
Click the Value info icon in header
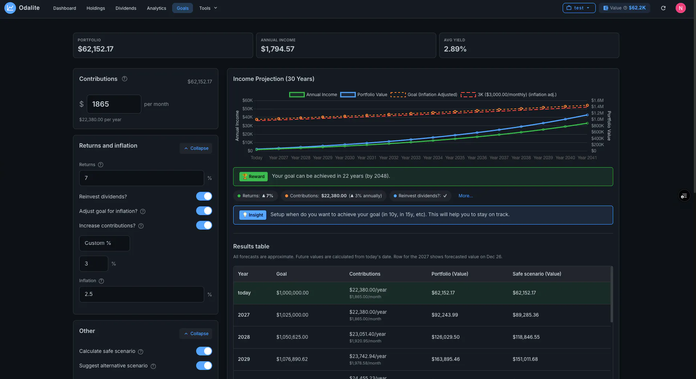(625, 8)
